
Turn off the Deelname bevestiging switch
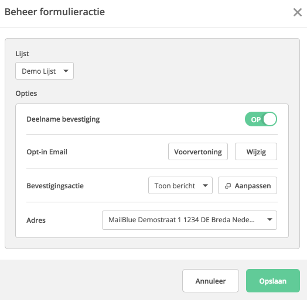pyautogui.click(x=261, y=119)
